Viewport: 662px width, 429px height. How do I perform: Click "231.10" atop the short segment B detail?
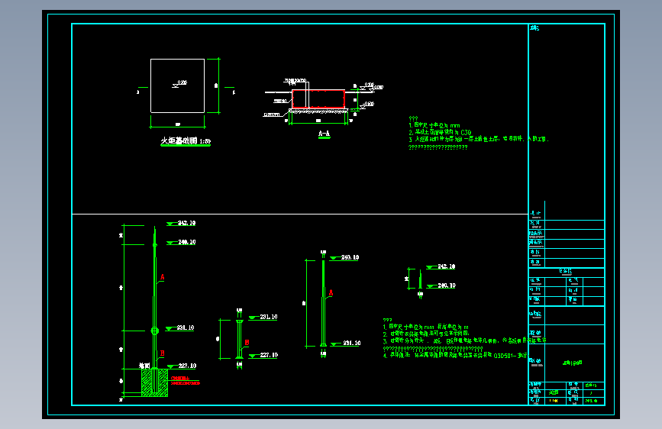click(x=269, y=317)
